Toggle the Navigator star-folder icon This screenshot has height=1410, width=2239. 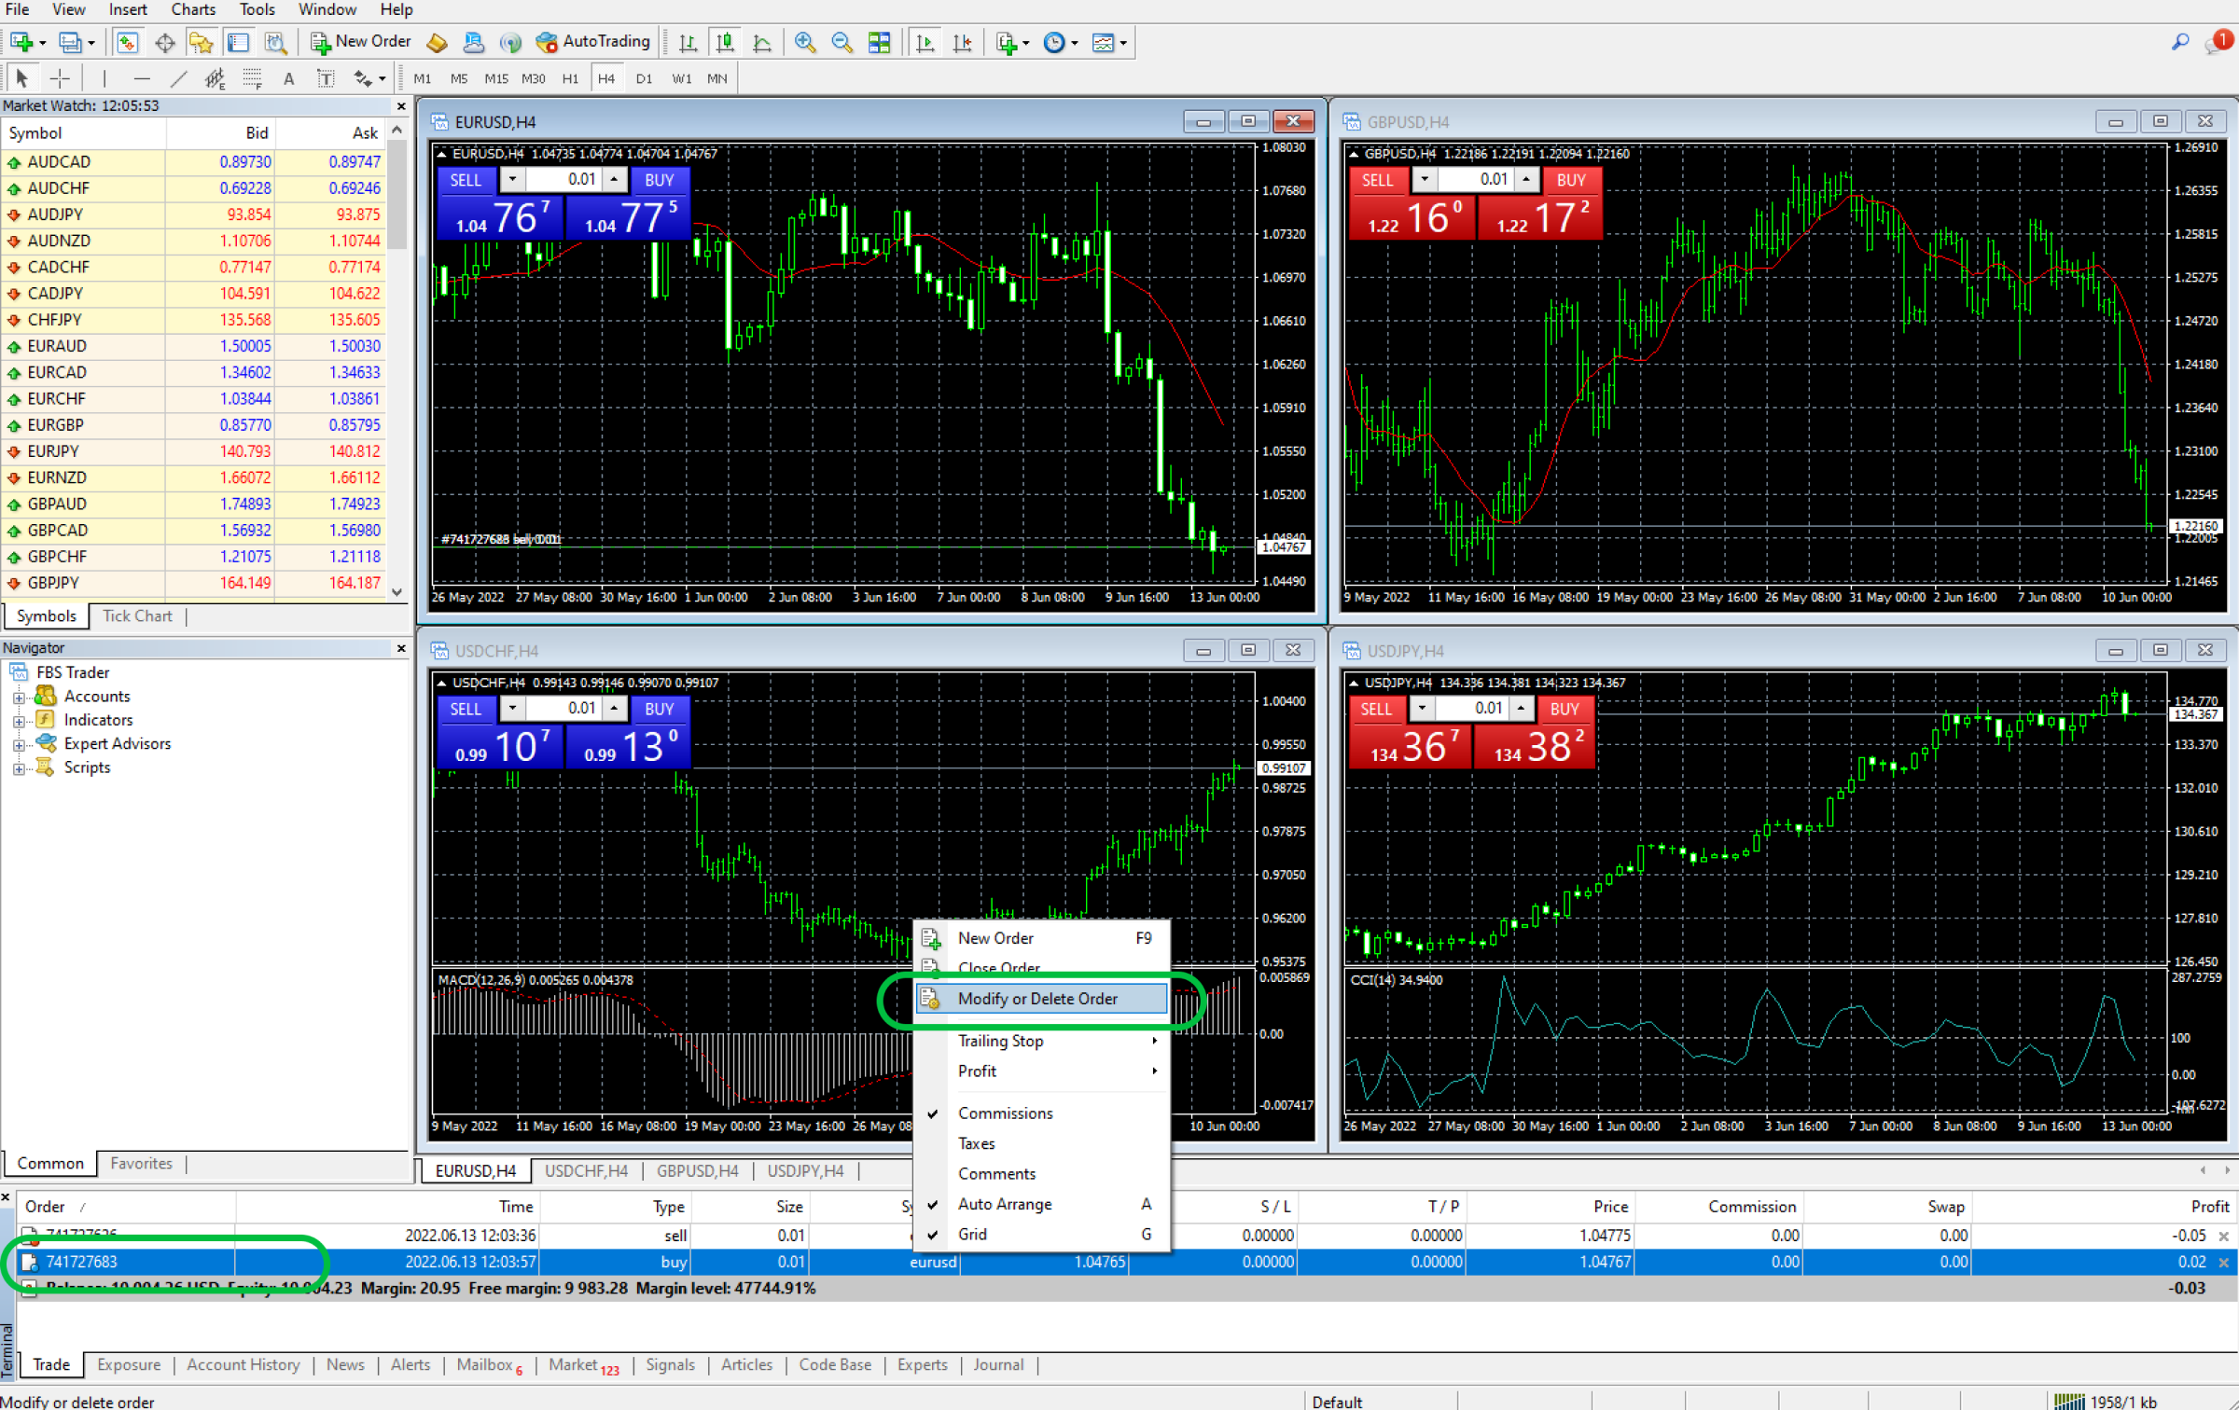point(201,42)
